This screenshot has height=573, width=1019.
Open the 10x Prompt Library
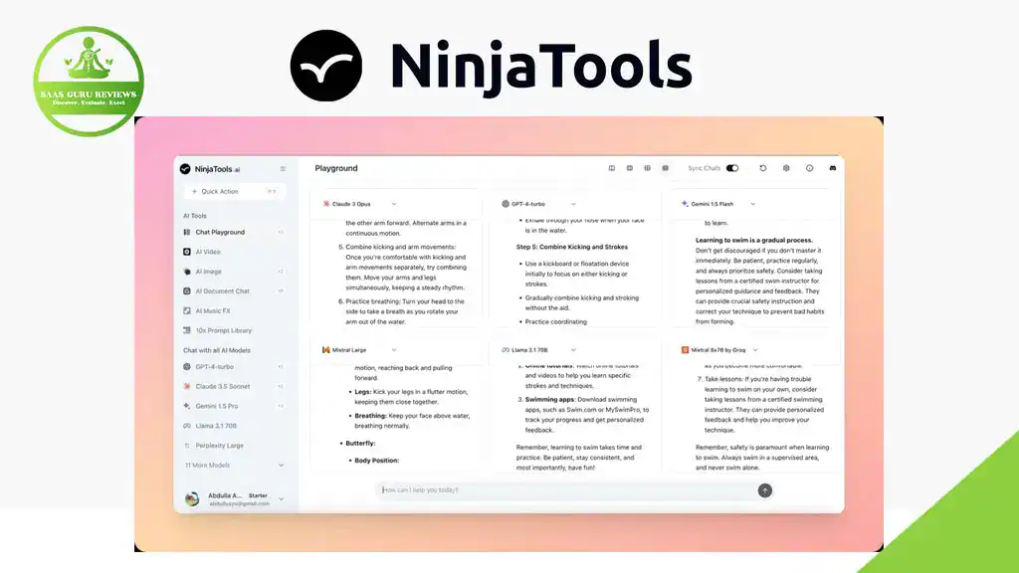(223, 330)
